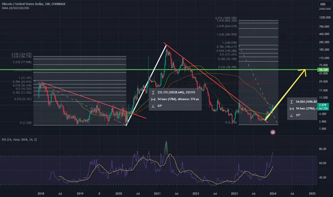Click the 54.024 price range measurement text
333x197 pixels.
click(307, 102)
